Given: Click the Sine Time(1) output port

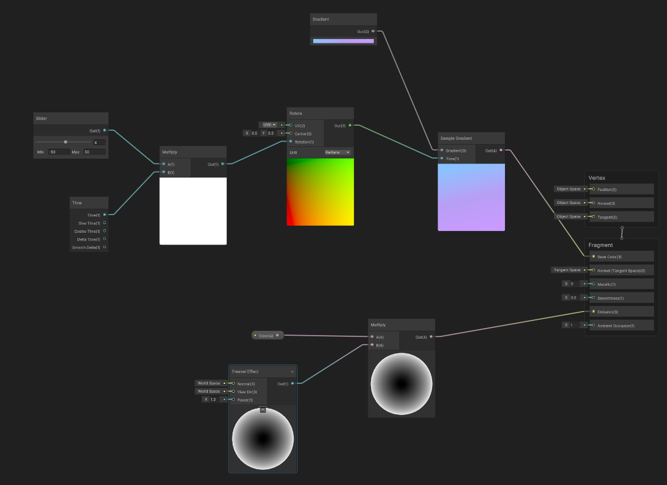Looking at the screenshot, I should (105, 223).
